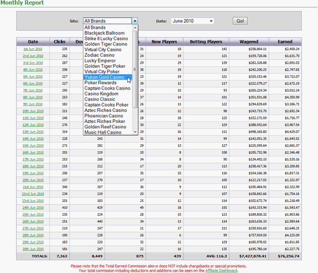Choose Aztec Riches Poker option
318x273 pixels.
pyautogui.click(x=108, y=121)
